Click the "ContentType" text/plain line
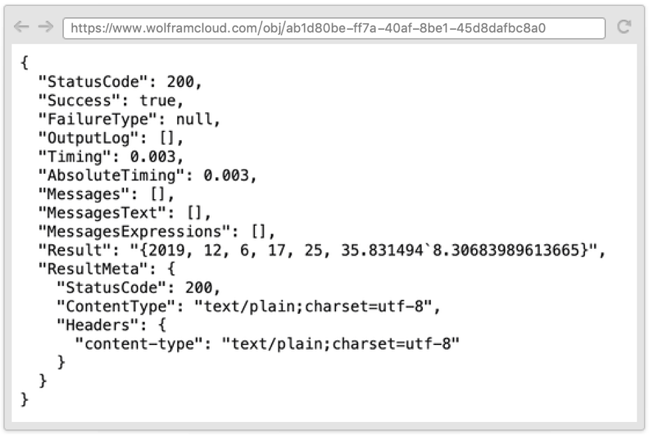 click(248, 306)
